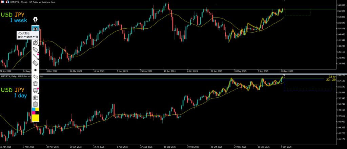347x149 pixels.
Task: Open the whiteboard screen icon
Action: coord(35,90)
